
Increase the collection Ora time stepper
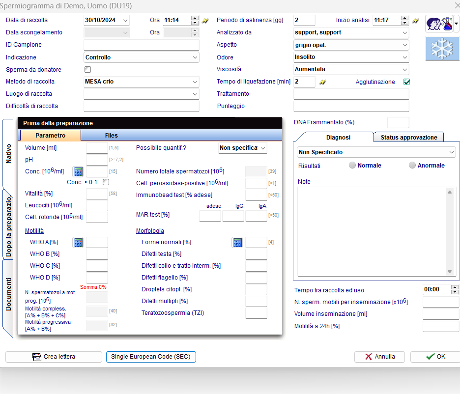(x=195, y=18)
